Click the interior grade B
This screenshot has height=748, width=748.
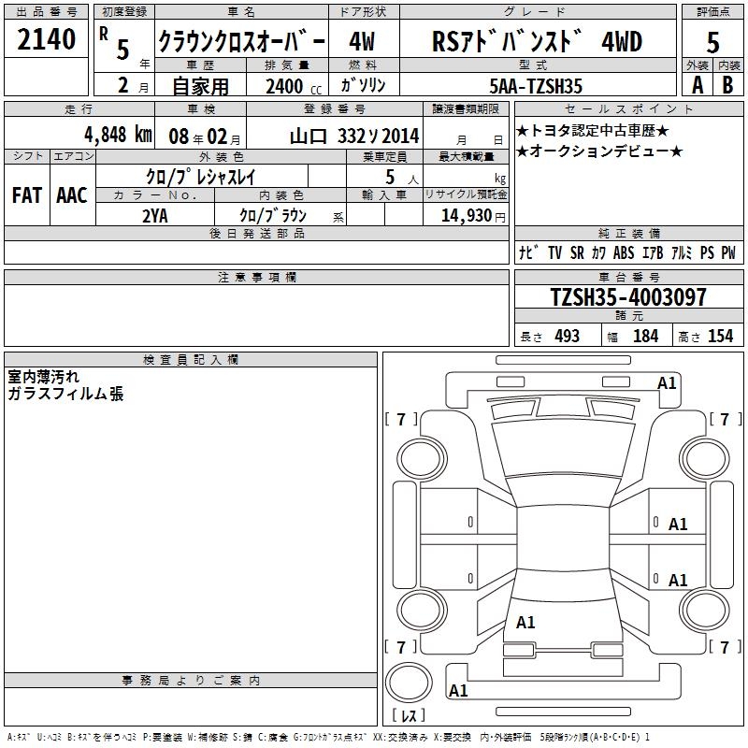tap(727, 85)
